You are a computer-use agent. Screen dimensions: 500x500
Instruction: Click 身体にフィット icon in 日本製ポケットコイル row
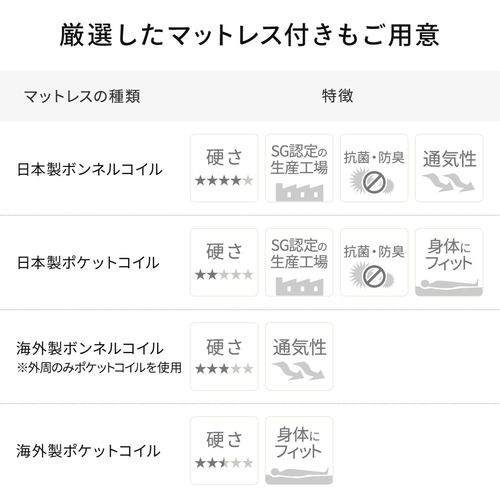449,262
